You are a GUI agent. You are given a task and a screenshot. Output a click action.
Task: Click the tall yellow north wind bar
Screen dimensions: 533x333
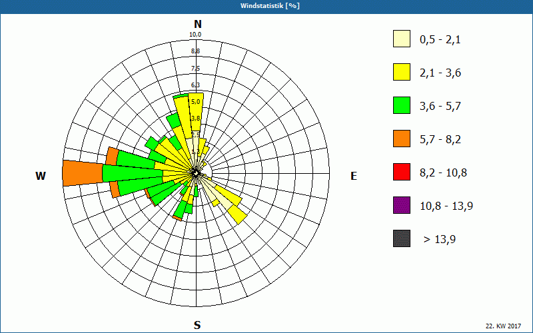[x=195, y=112]
